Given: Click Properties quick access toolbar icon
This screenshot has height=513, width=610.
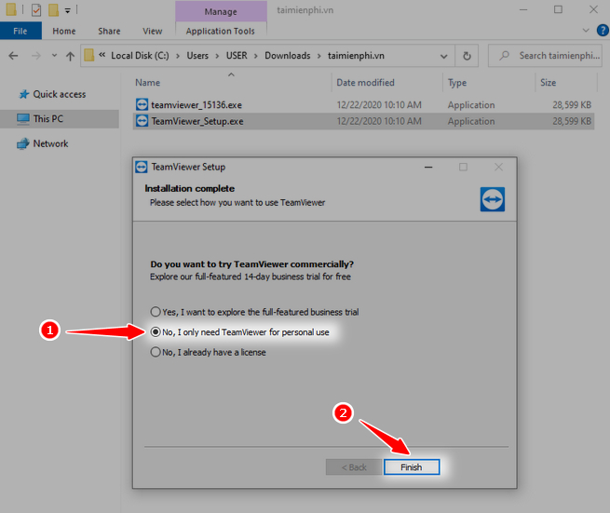Looking at the screenshot, I should click(36, 9).
